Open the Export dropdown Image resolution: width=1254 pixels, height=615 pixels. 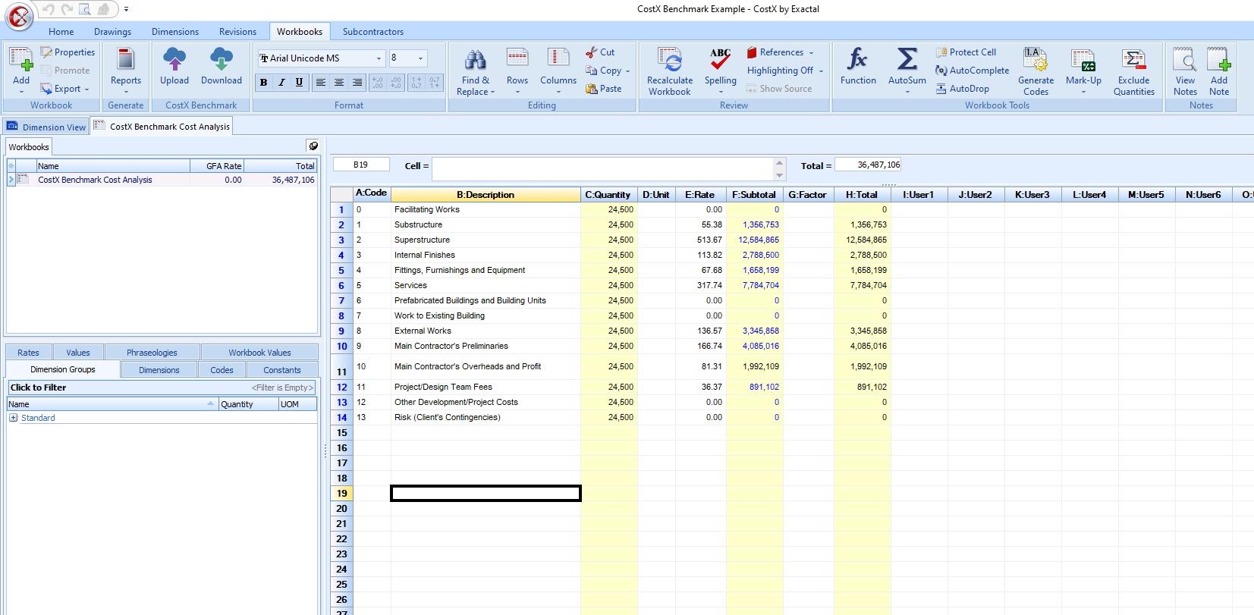click(x=64, y=89)
